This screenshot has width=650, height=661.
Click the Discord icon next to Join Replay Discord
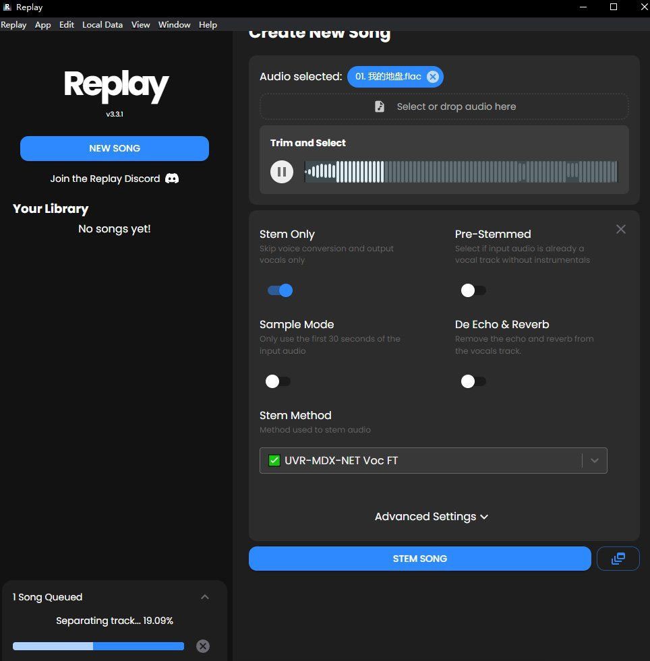(171, 179)
